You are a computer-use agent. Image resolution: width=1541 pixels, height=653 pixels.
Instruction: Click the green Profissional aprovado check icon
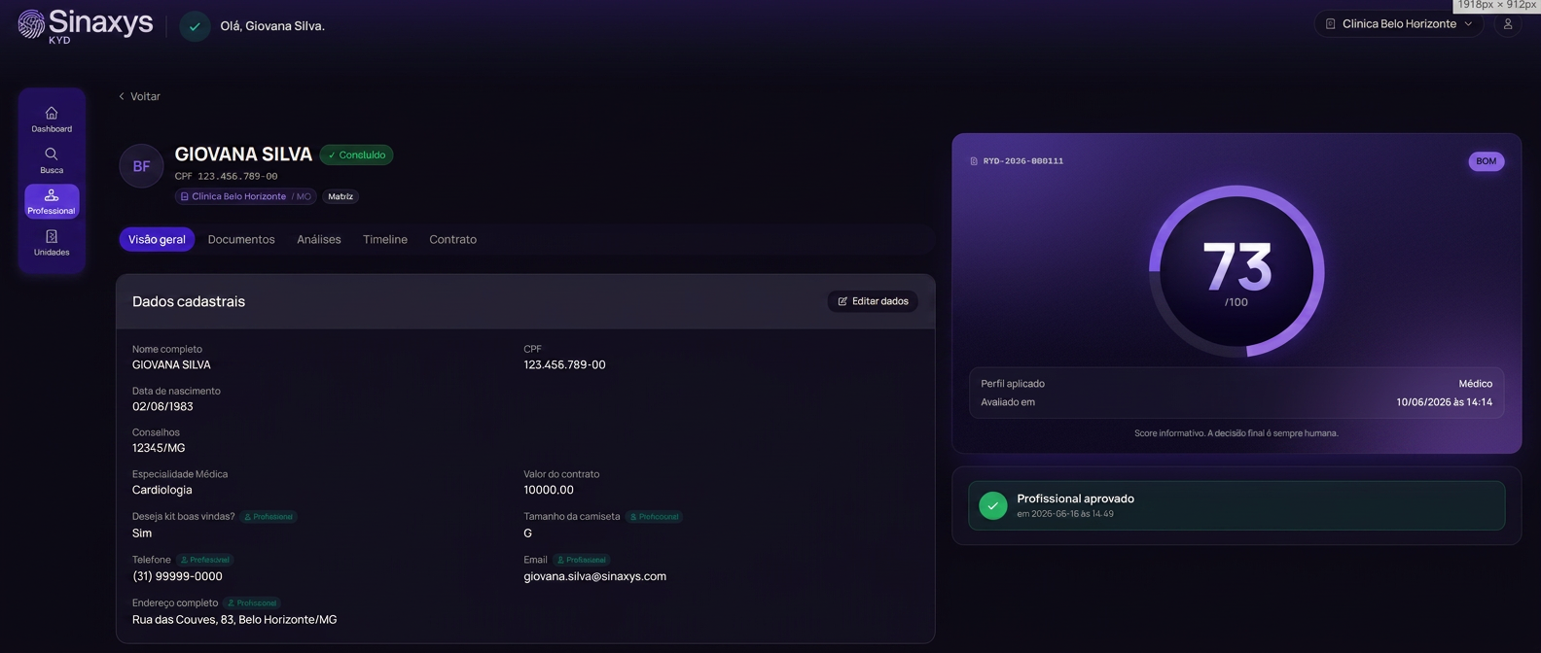pos(992,505)
